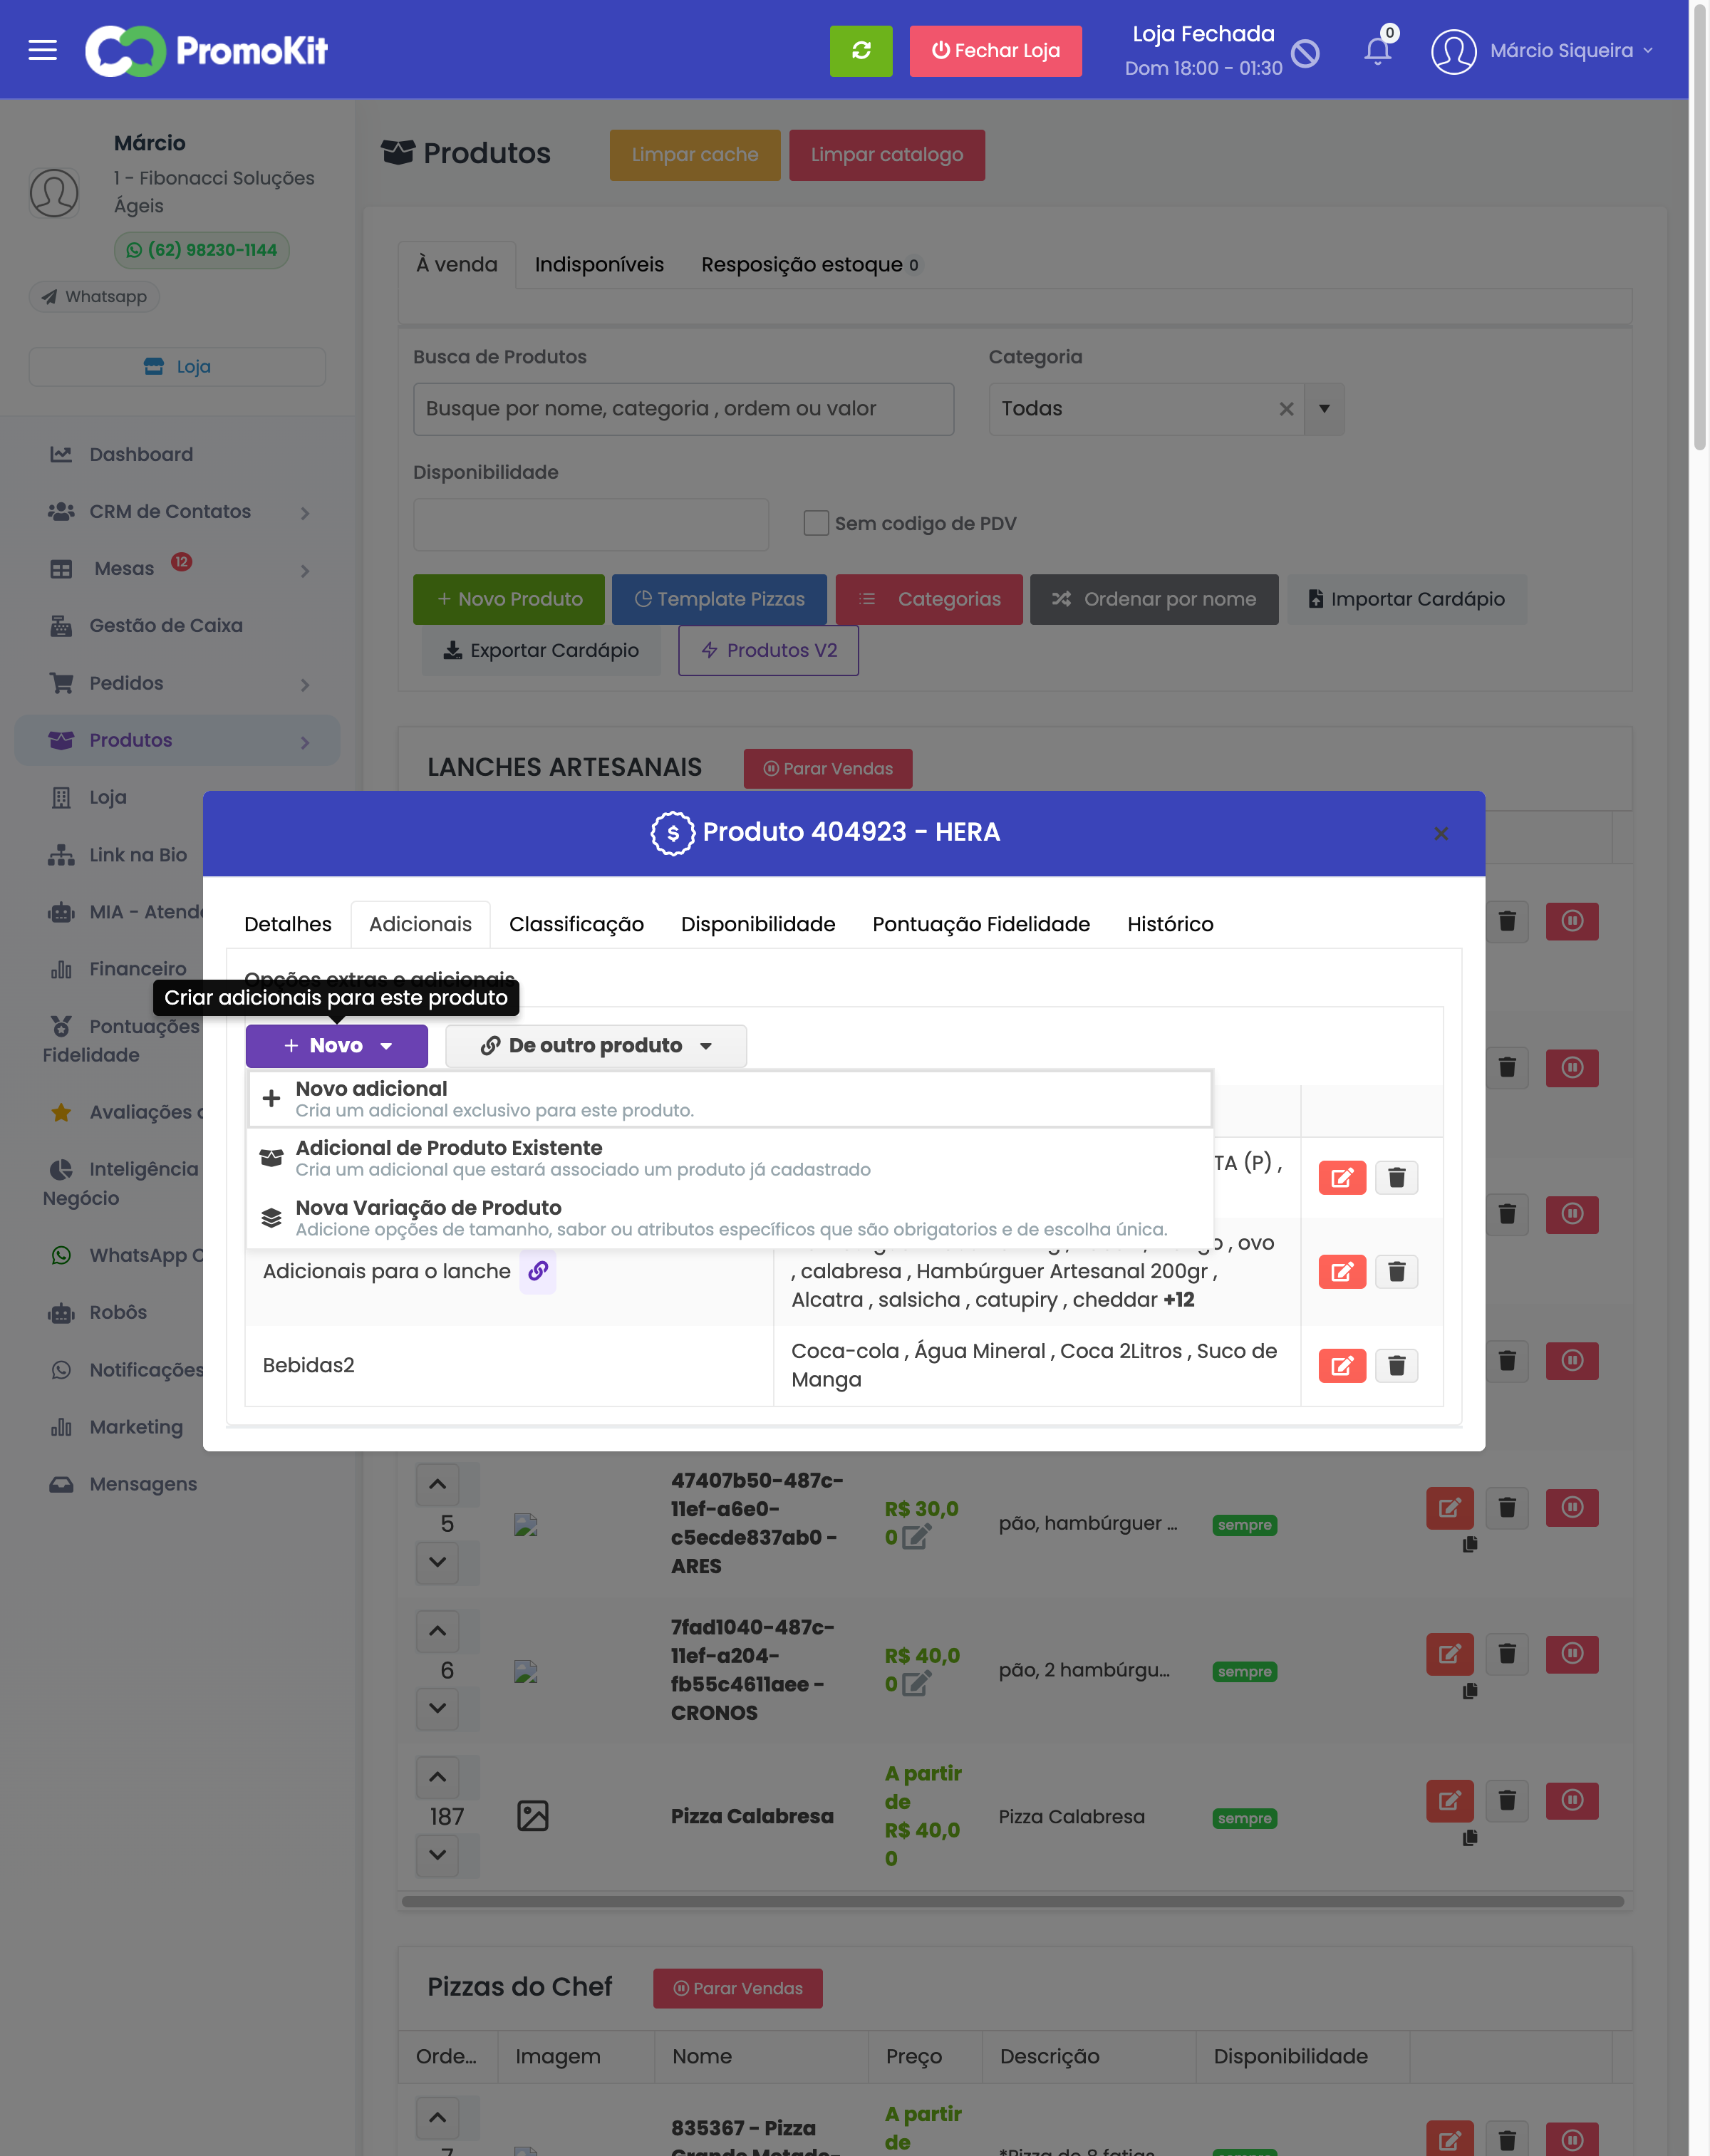Click the Dashboard chart icon in the sidebar
This screenshot has width=1710, height=2156.
pos(61,454)
